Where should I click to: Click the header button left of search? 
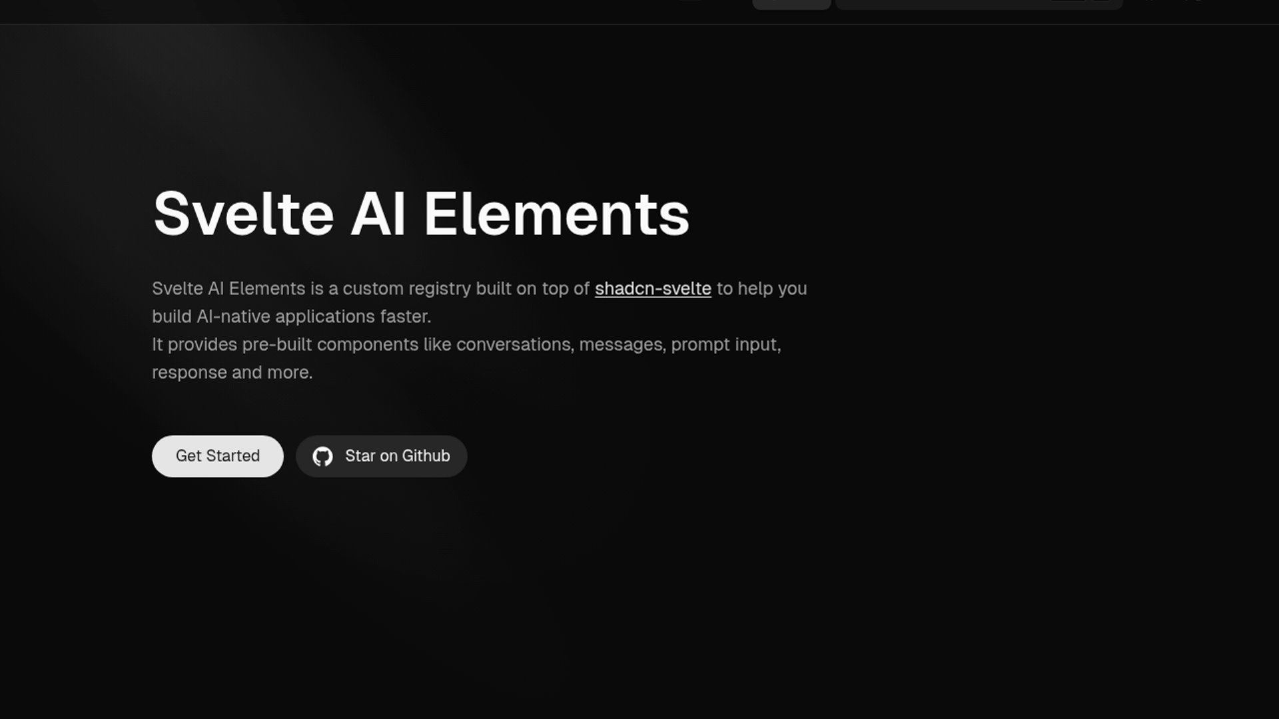791,4
